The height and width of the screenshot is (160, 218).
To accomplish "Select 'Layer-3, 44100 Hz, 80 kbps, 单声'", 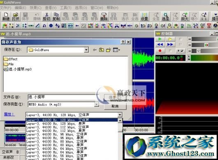I will pos(72,145).
